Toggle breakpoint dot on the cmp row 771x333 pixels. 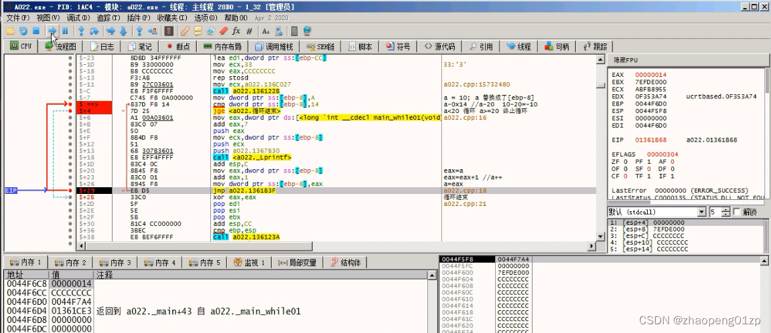tap(71, 104)
